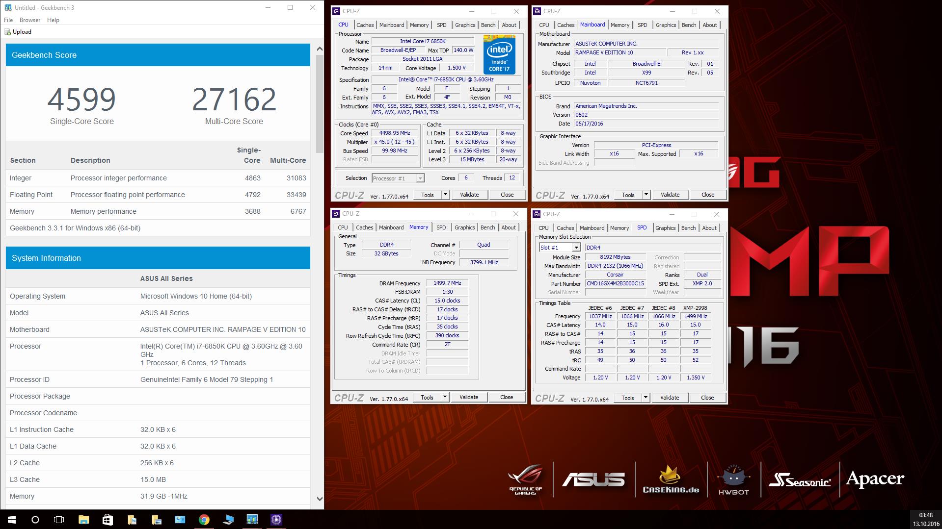Viewport: 942px width, 529px height.
Task: Click the BIOS Version value 0502
Action: pos(646,115)
